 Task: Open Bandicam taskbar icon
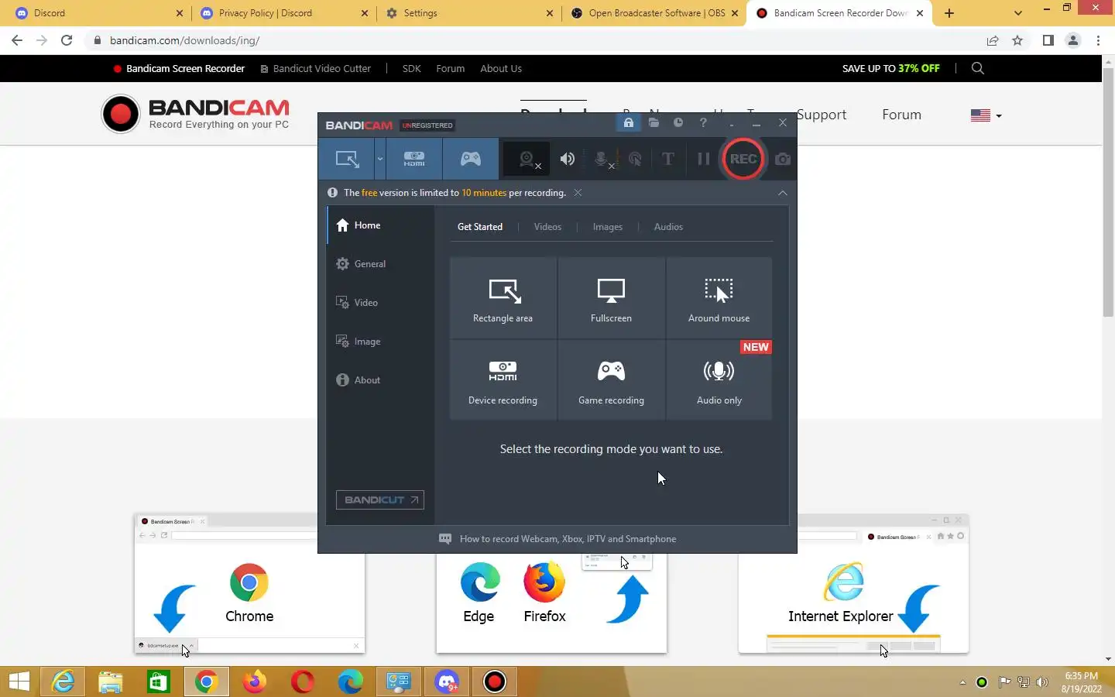[495, 682]
